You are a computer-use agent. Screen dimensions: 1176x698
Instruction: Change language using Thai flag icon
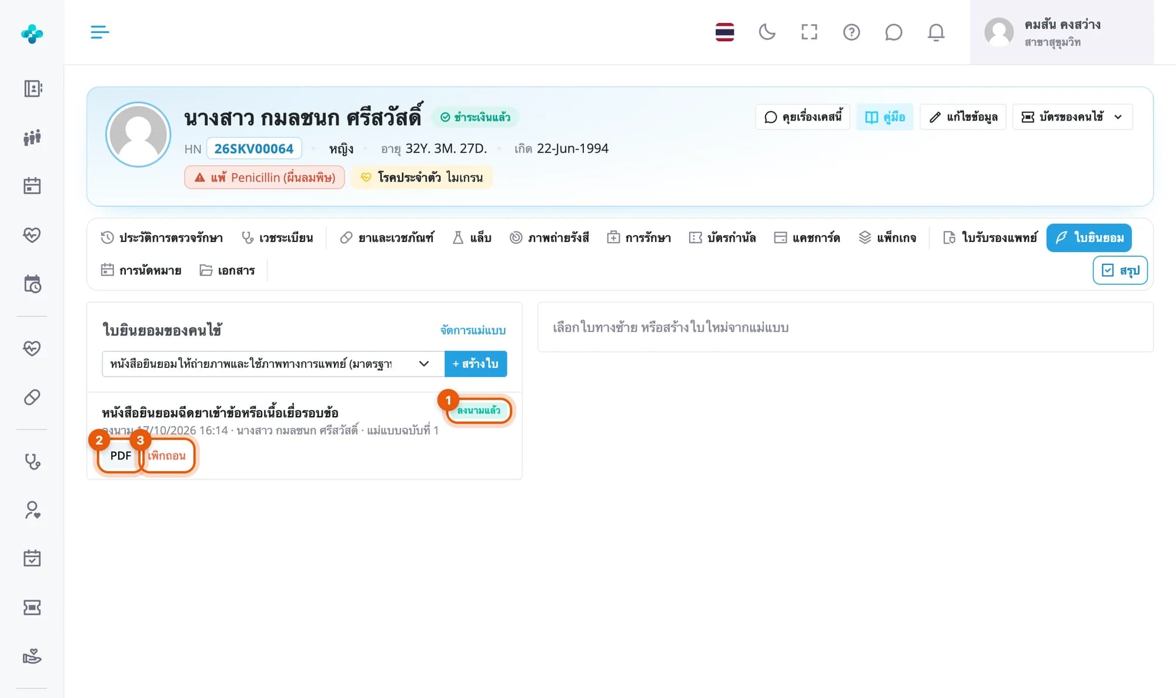(x=724, y=32)
